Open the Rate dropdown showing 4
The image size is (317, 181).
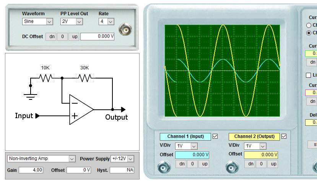tap(106, 21)
